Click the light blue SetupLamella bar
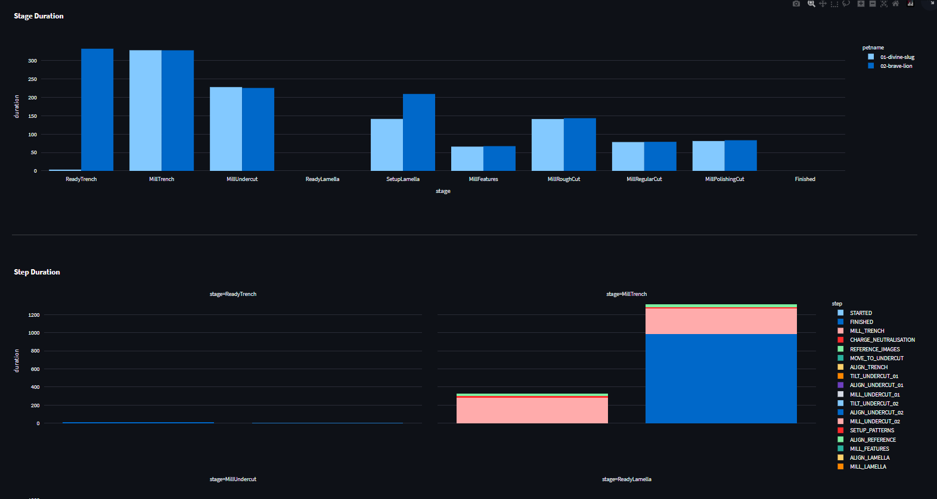Viewport: 937px width, 499px height. point(386,145)
